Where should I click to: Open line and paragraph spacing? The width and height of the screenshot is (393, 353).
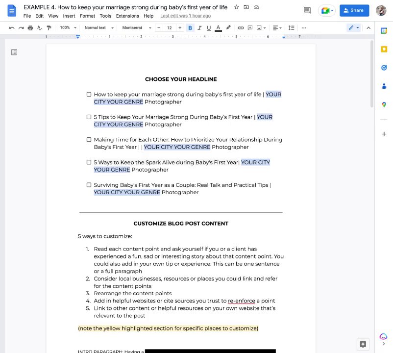click(291, 28)
